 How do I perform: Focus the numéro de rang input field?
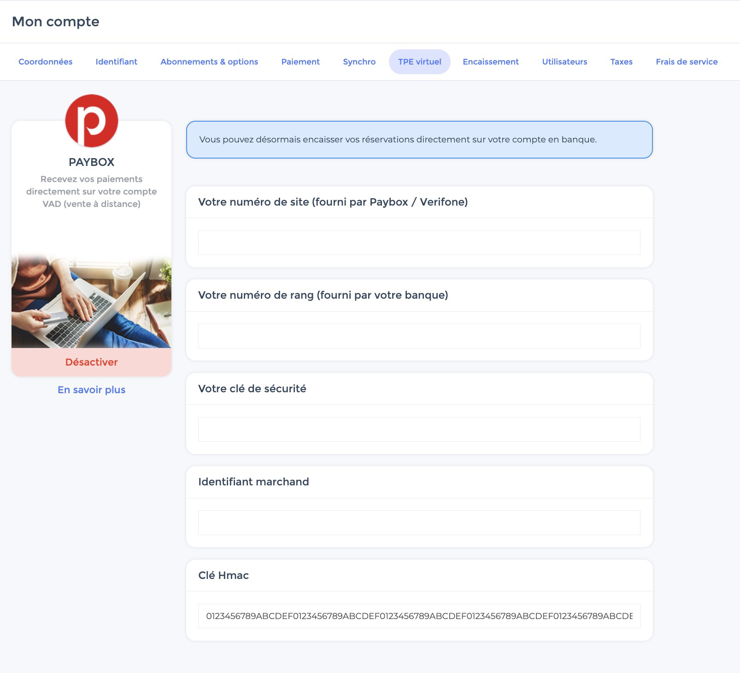tap(419, 336)
